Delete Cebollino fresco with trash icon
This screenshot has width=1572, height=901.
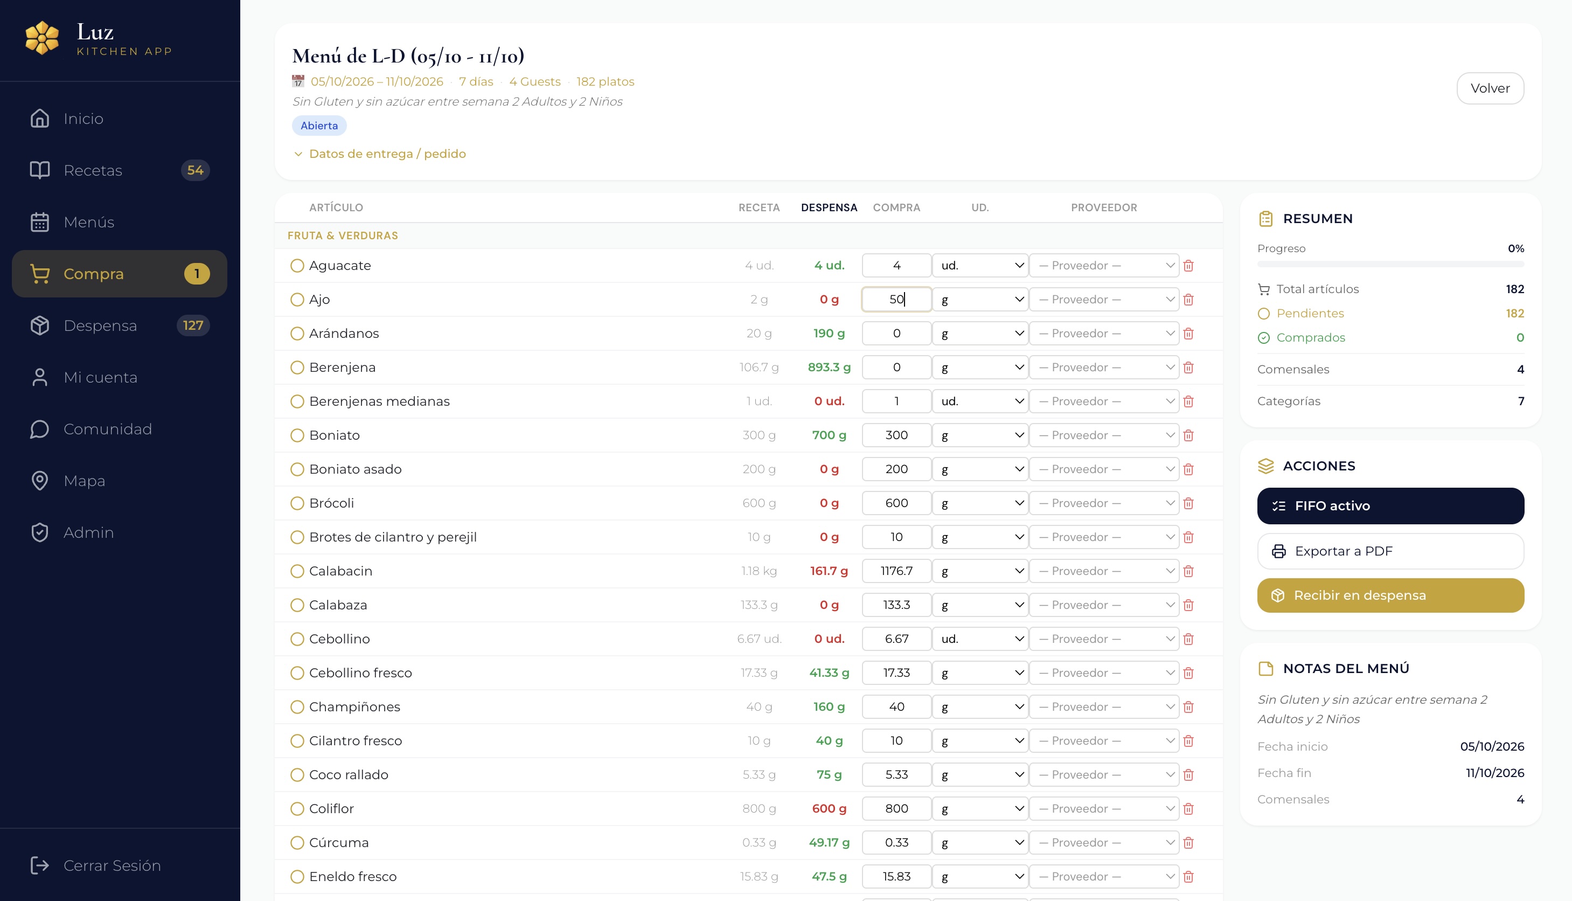[x=1188, y=673]
